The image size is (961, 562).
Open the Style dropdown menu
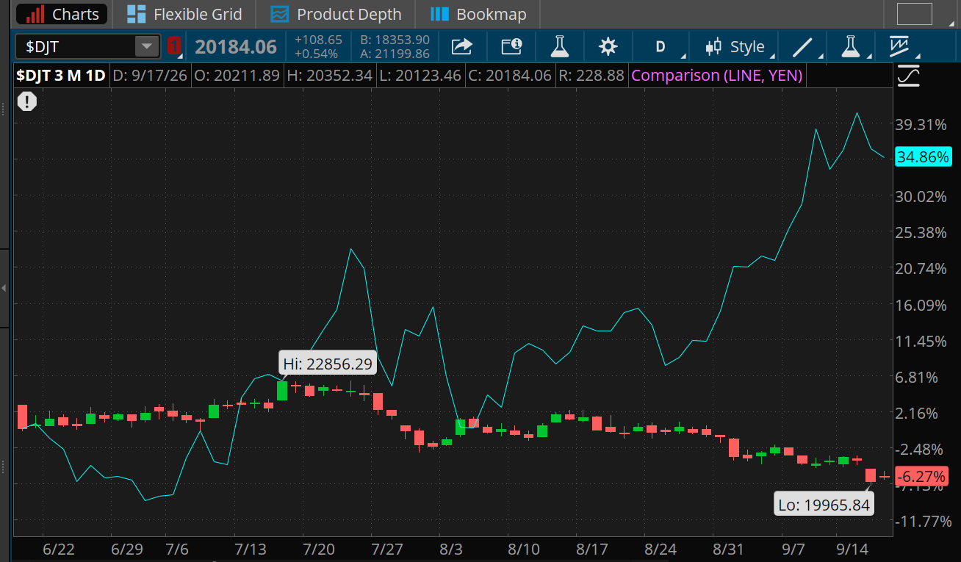[738, 47]
